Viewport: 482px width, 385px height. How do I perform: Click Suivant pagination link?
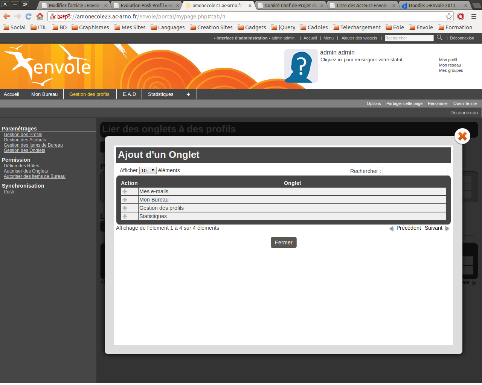point(433,228)
